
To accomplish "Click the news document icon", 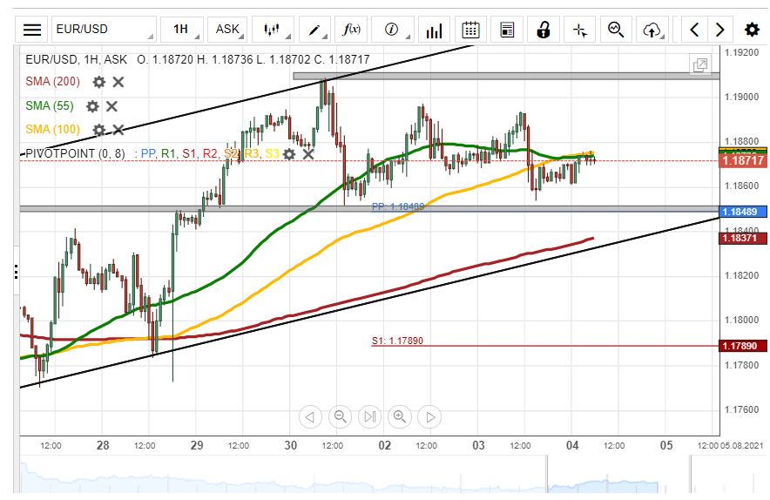I will tap(507, 30).
